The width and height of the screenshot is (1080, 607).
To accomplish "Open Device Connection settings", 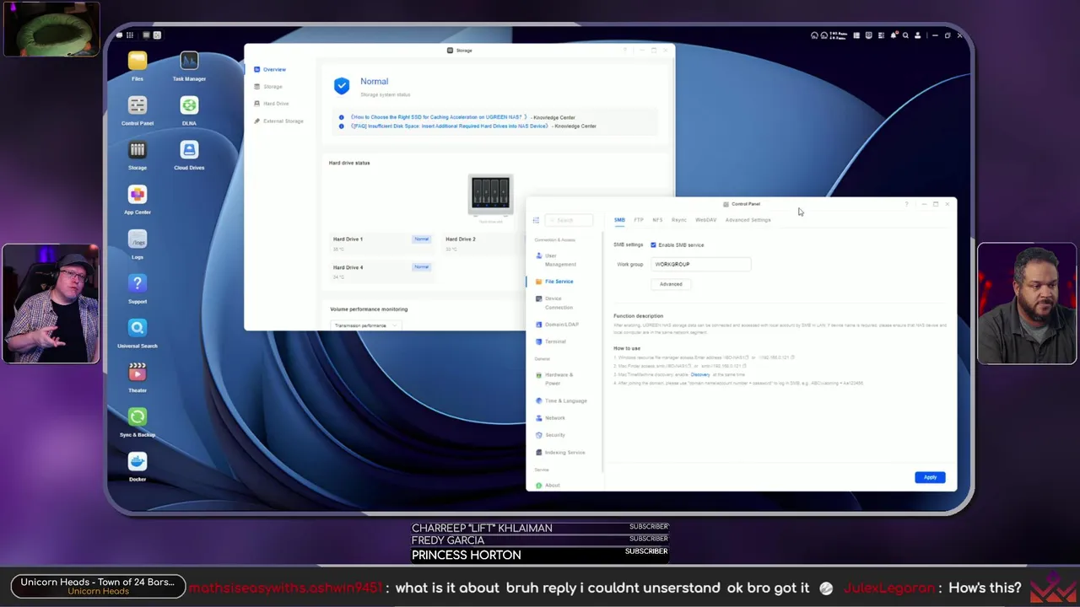I will (x=557, y=303).
